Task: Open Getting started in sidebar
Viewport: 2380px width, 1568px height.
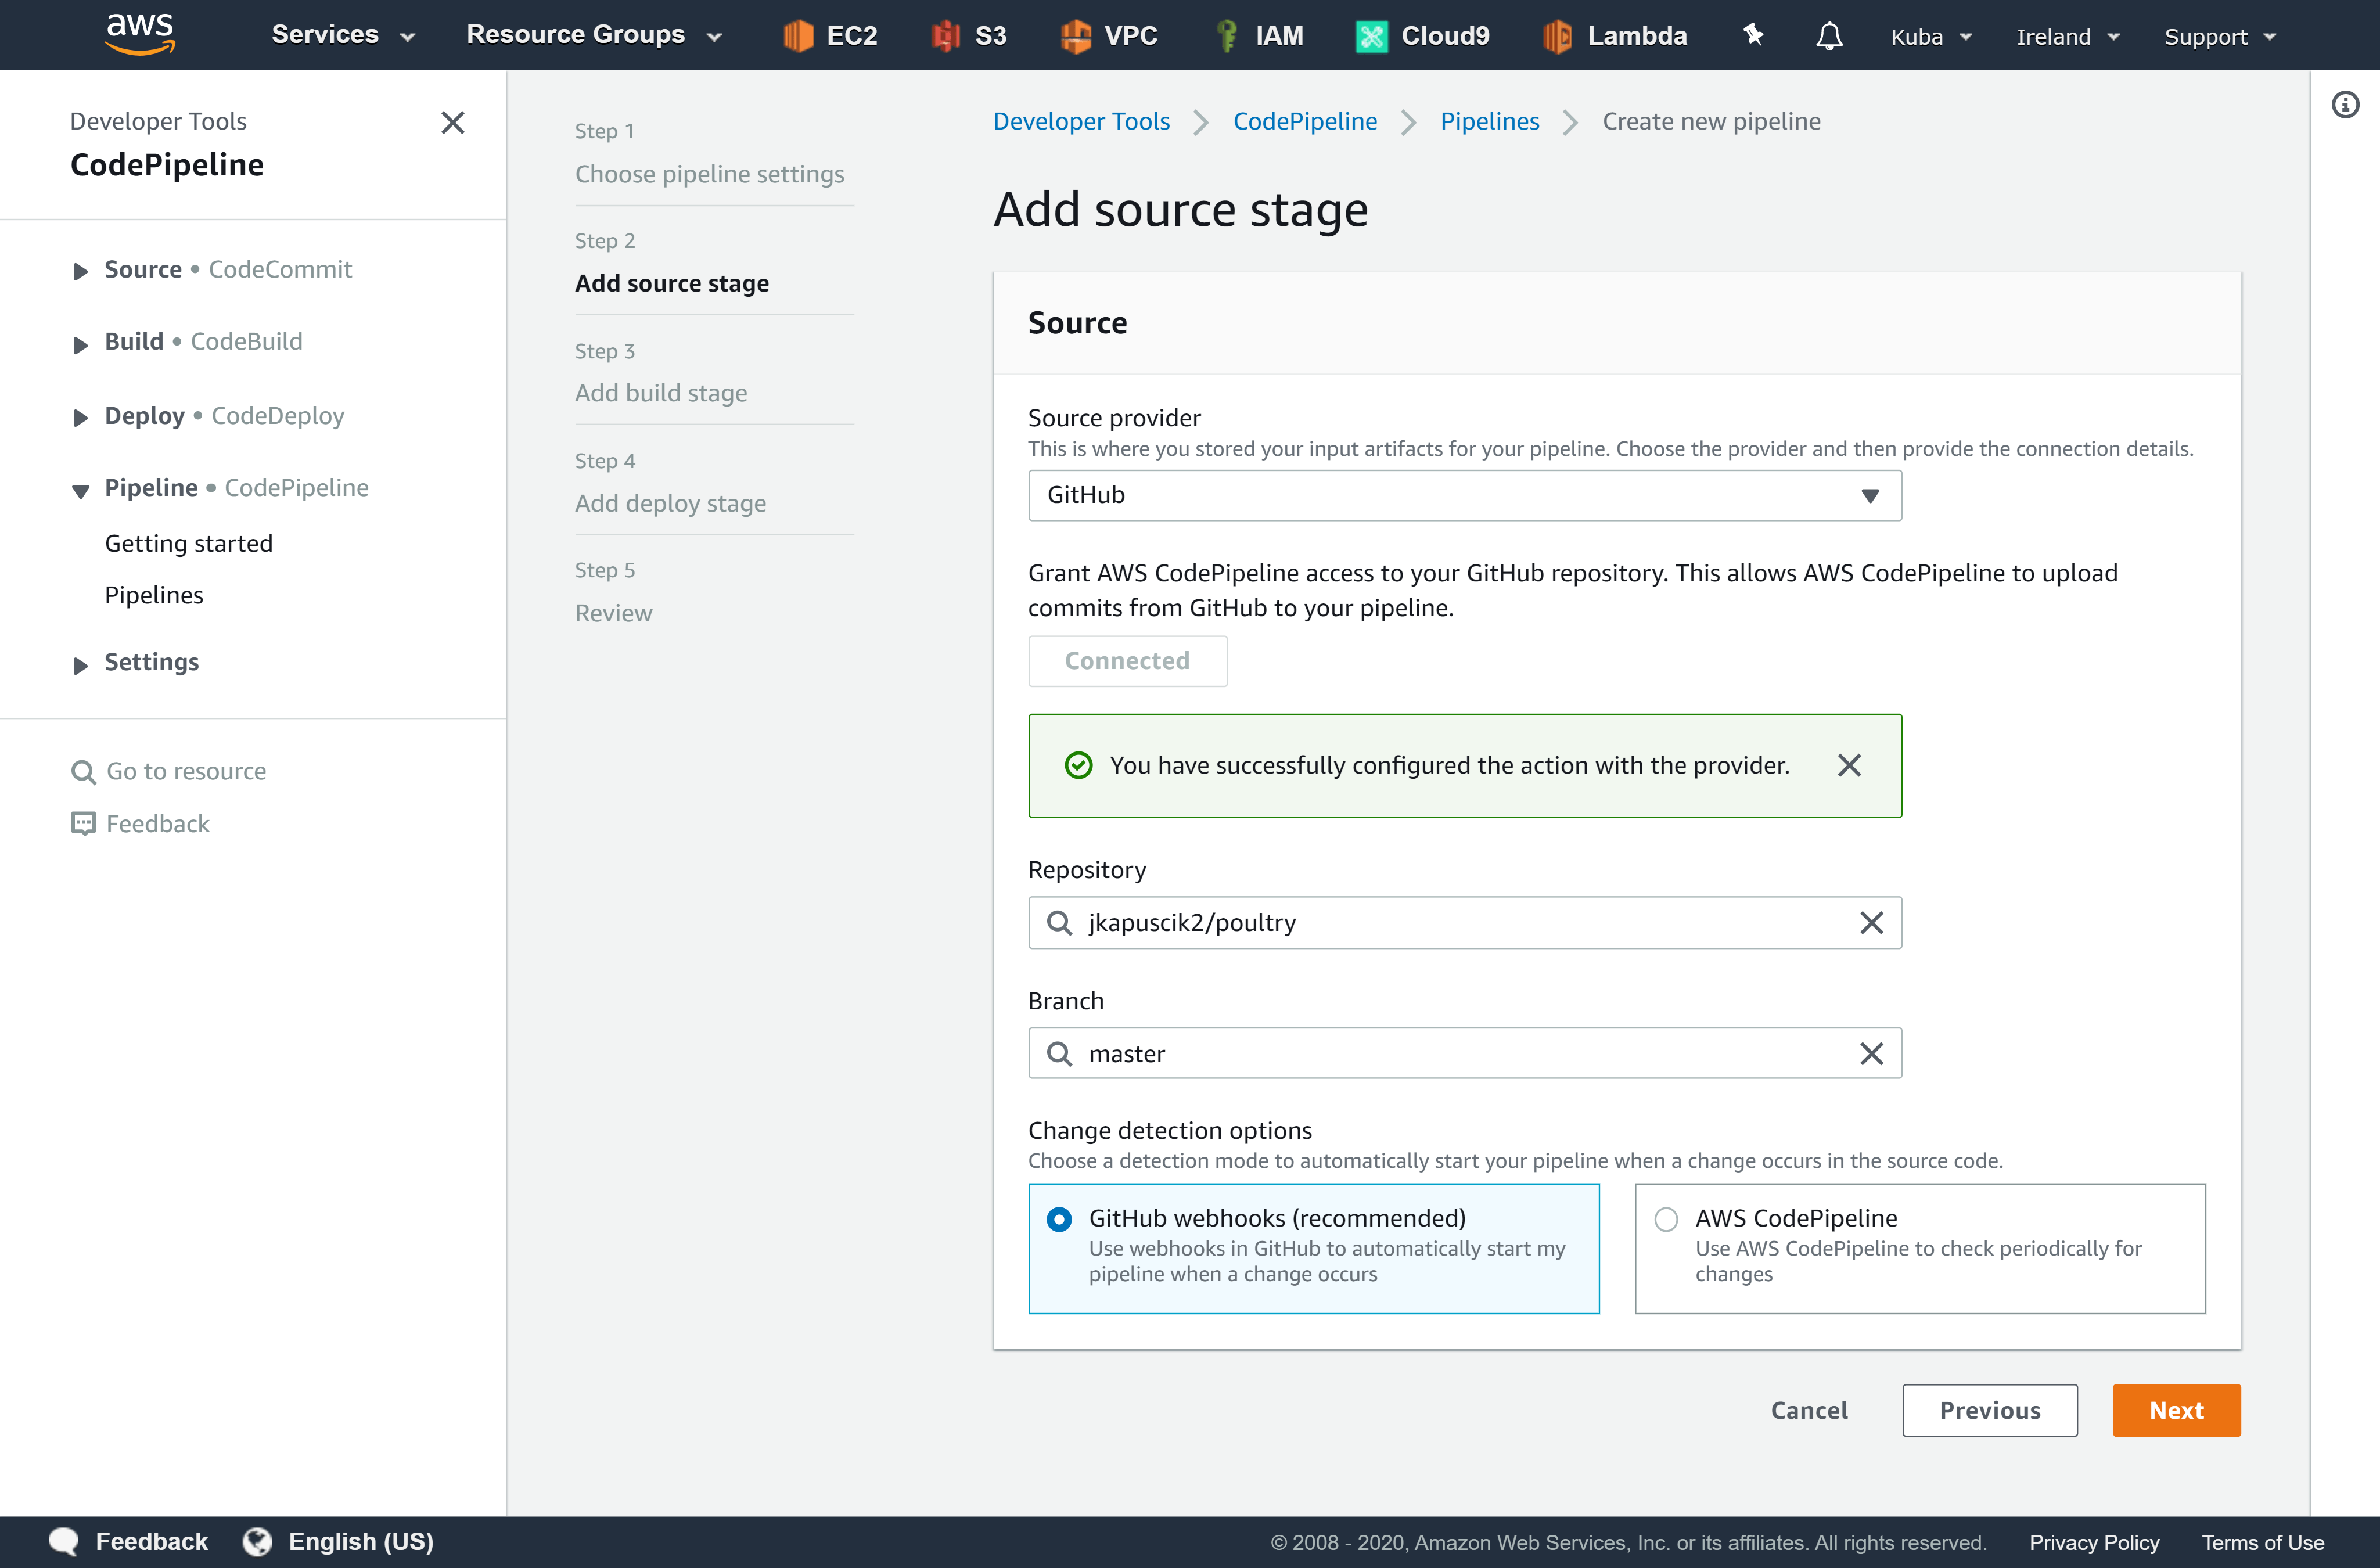Action: click(189, 544)
